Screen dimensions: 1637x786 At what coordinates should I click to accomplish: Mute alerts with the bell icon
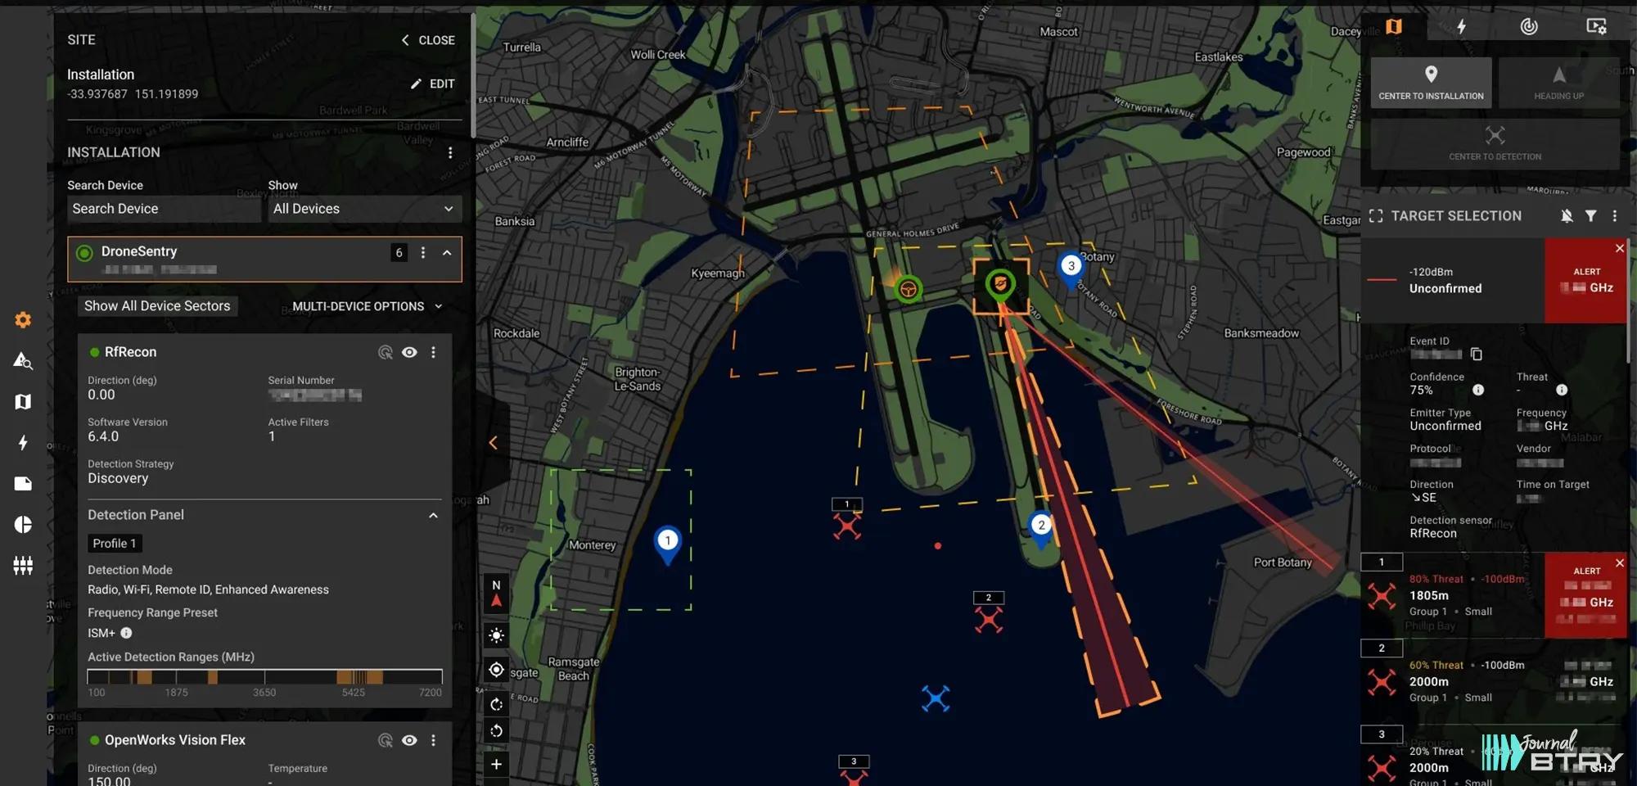point(1567,216)
